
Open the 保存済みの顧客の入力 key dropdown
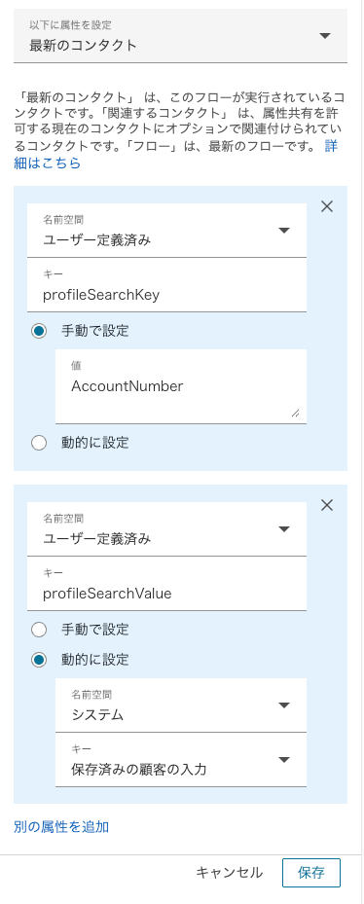pos(181,760)
